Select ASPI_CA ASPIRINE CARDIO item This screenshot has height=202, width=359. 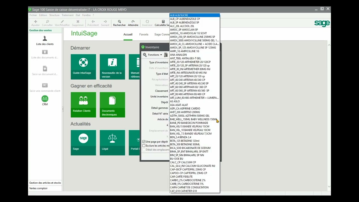tap(195, 109)
